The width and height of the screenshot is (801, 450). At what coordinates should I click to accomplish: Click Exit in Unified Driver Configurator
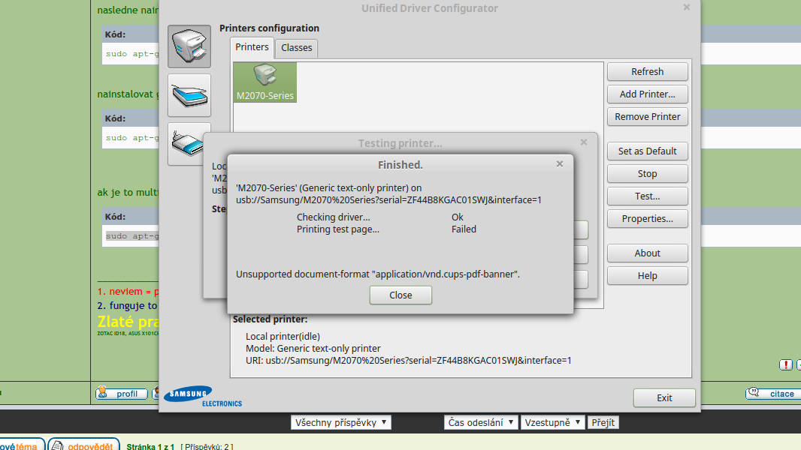click(664, 398)
